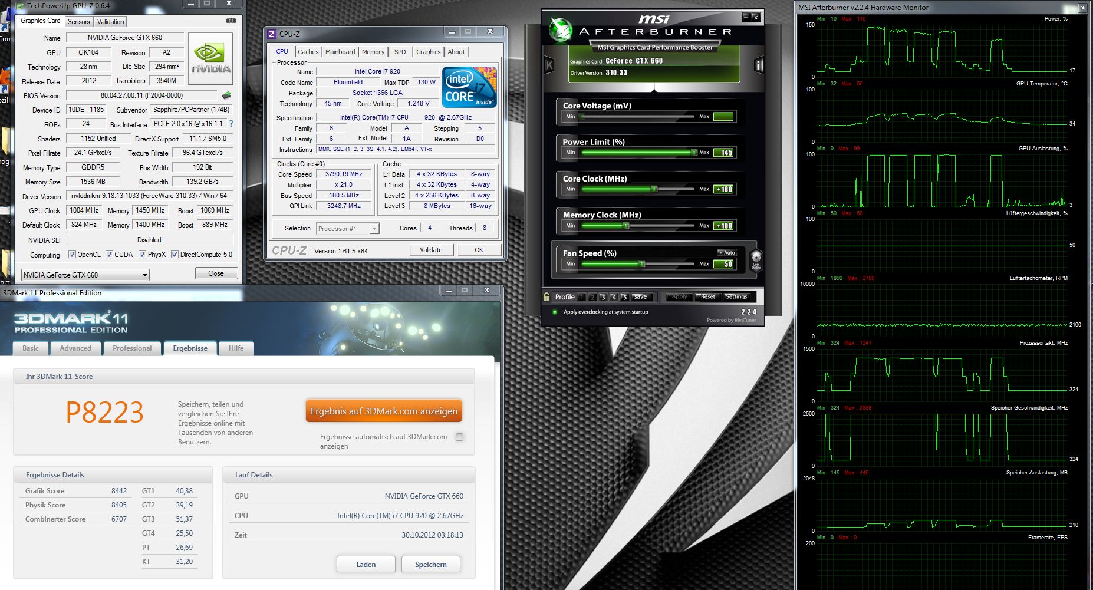This screenshot has width=1093, height=590.
Task: Click the Afterburner Apply button
Action: coord(679,297)
